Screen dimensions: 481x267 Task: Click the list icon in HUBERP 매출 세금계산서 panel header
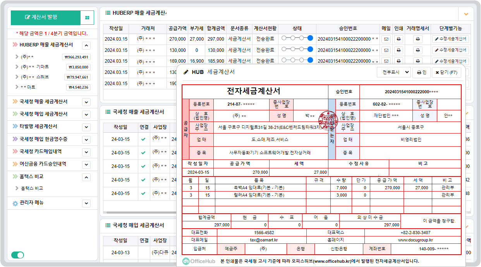tap(108, 13)
